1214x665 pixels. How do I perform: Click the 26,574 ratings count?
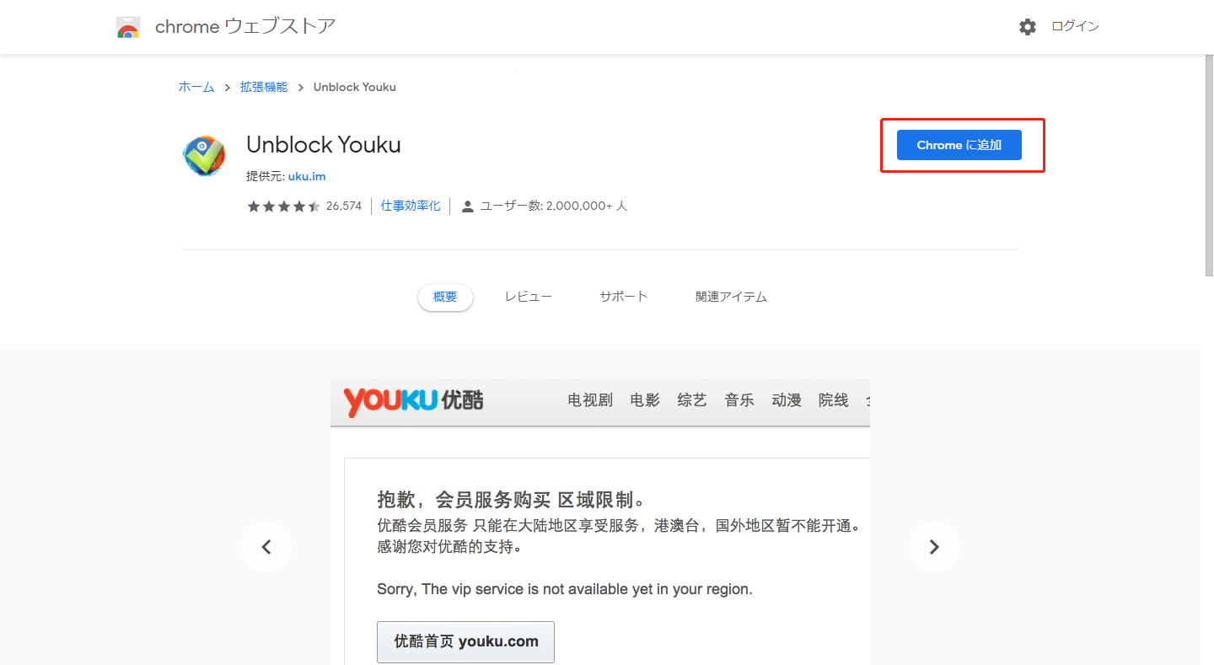coord(344,206)
